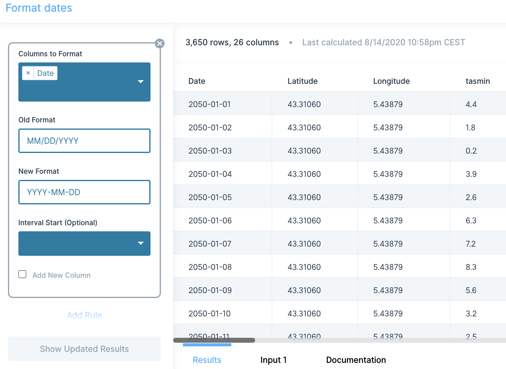
Task: Click tasmin value 0.2
Action: (x=471, y=151)
